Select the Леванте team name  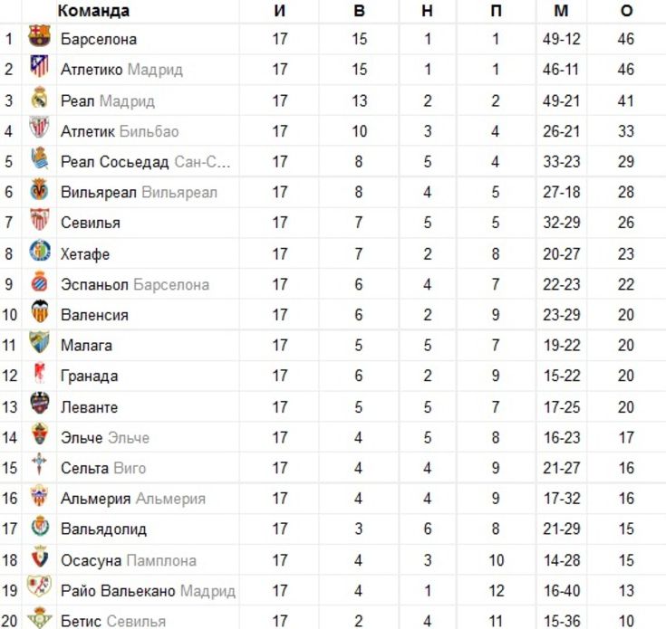point(89,407)
